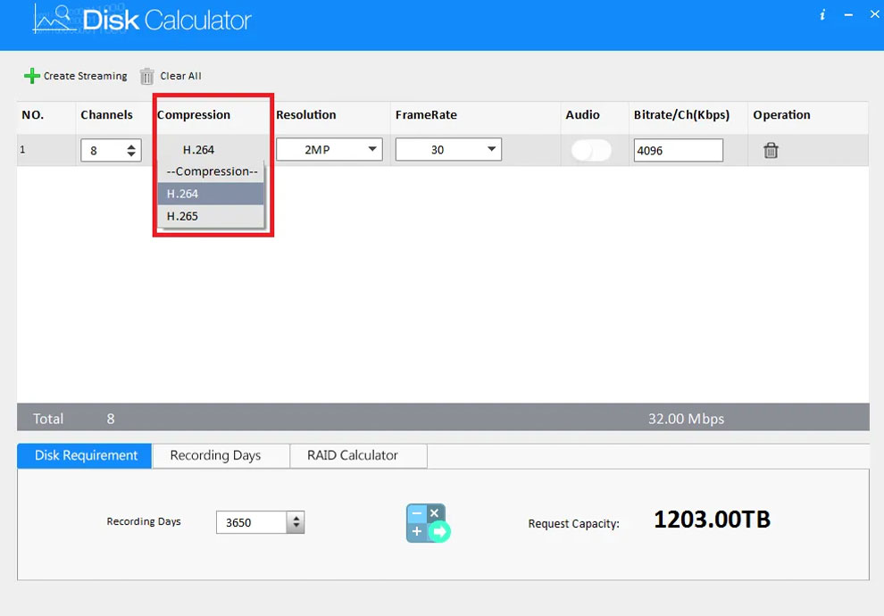Screen dimensions: 884x616
Task: Select the --Compression-- placeholder option
Action: pos(211,171)
